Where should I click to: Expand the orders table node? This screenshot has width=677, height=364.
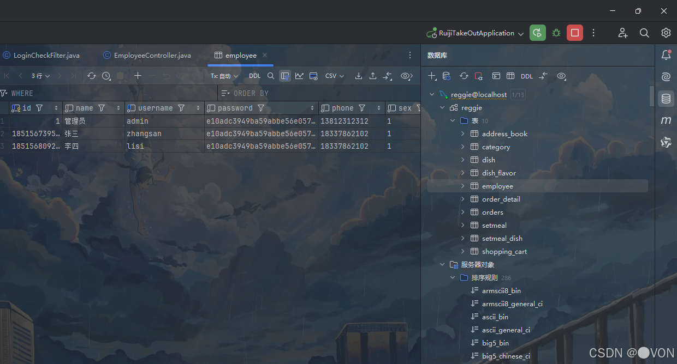tap(463, 213)
